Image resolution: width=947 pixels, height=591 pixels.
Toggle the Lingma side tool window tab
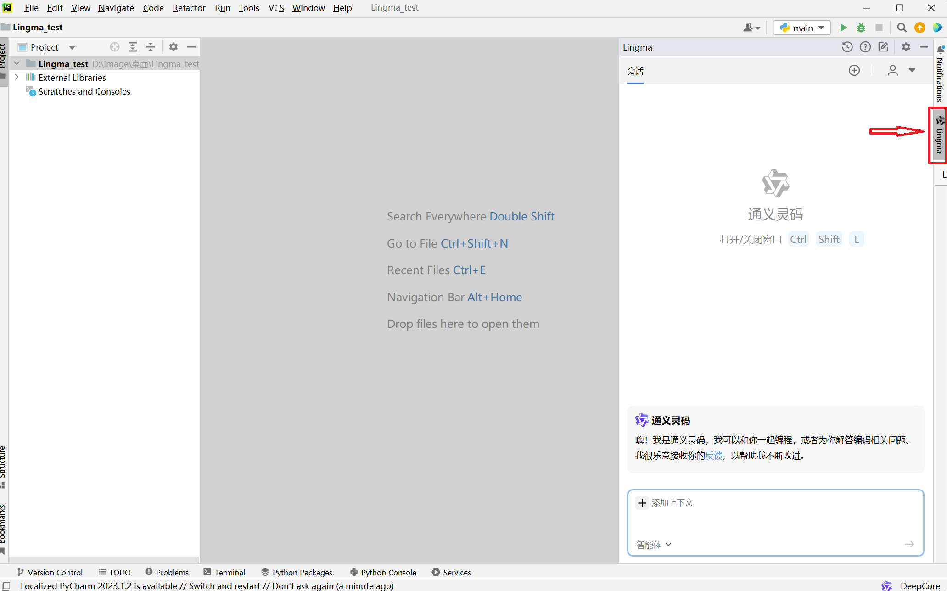940,135
